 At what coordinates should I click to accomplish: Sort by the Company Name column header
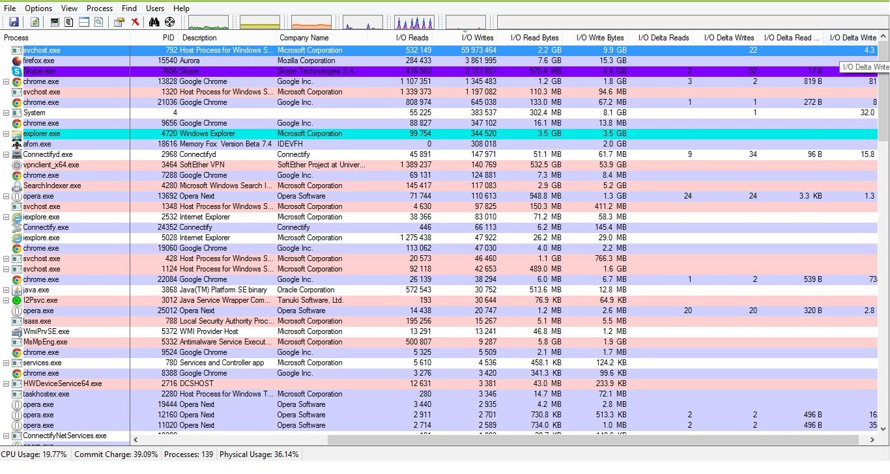[x=322, y=38]
